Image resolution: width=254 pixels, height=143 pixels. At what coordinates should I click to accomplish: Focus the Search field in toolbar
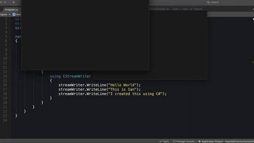[x=230, y=2]
